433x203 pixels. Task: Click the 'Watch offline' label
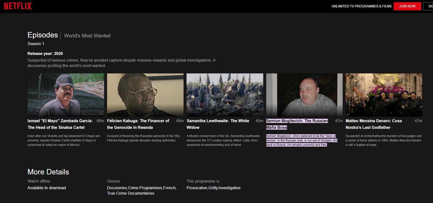[39, 181]
